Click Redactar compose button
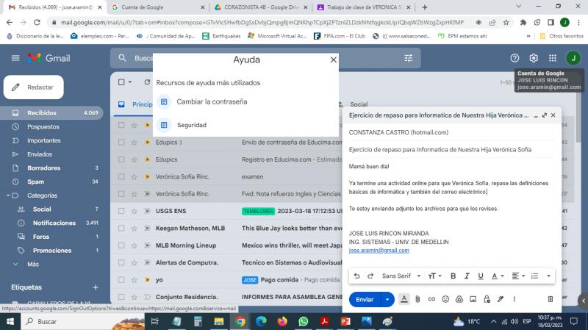The height and width of the screenshot is (330, 588). (x=34, y=87)
